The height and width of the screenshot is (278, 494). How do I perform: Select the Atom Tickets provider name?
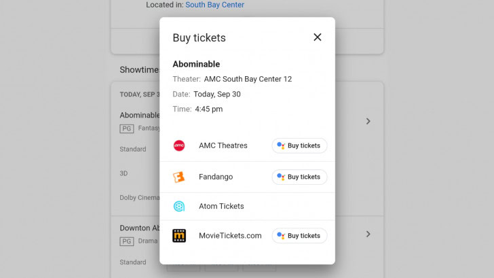coord(221,206)
